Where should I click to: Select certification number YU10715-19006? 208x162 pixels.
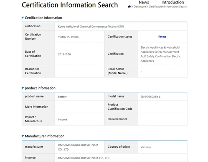point(68,37)
